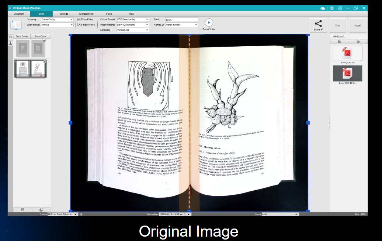The height and width of the screenshot is (241, 382).
Task: Click the 1:1 actual size icon
Action: (x=10, y=37)
